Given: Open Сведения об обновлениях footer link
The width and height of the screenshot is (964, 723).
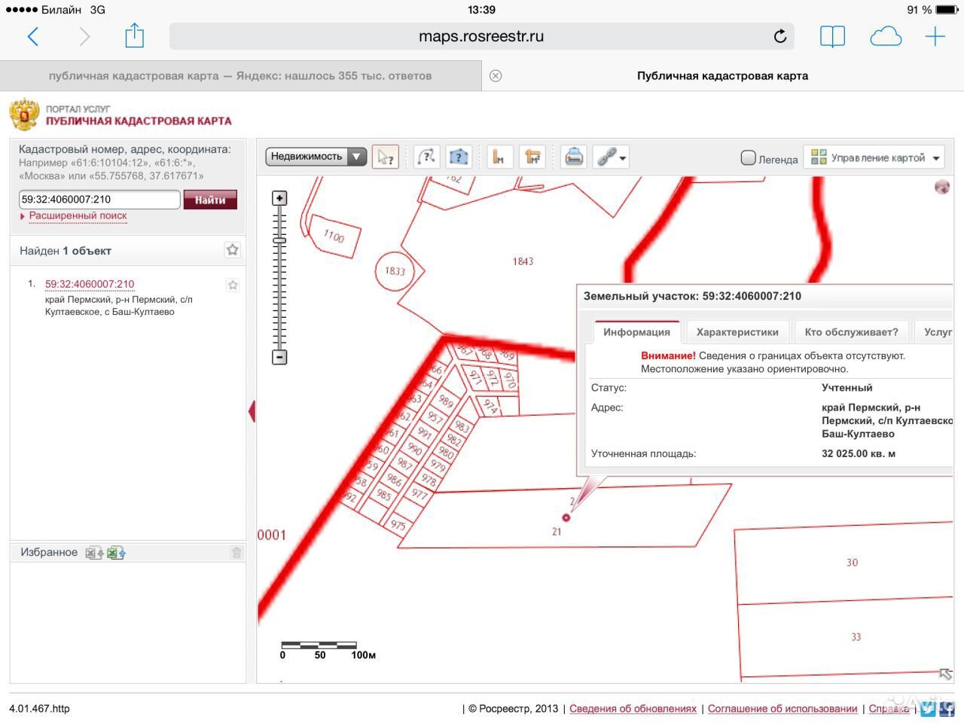Looking at the screenshot, I should 633,709.
